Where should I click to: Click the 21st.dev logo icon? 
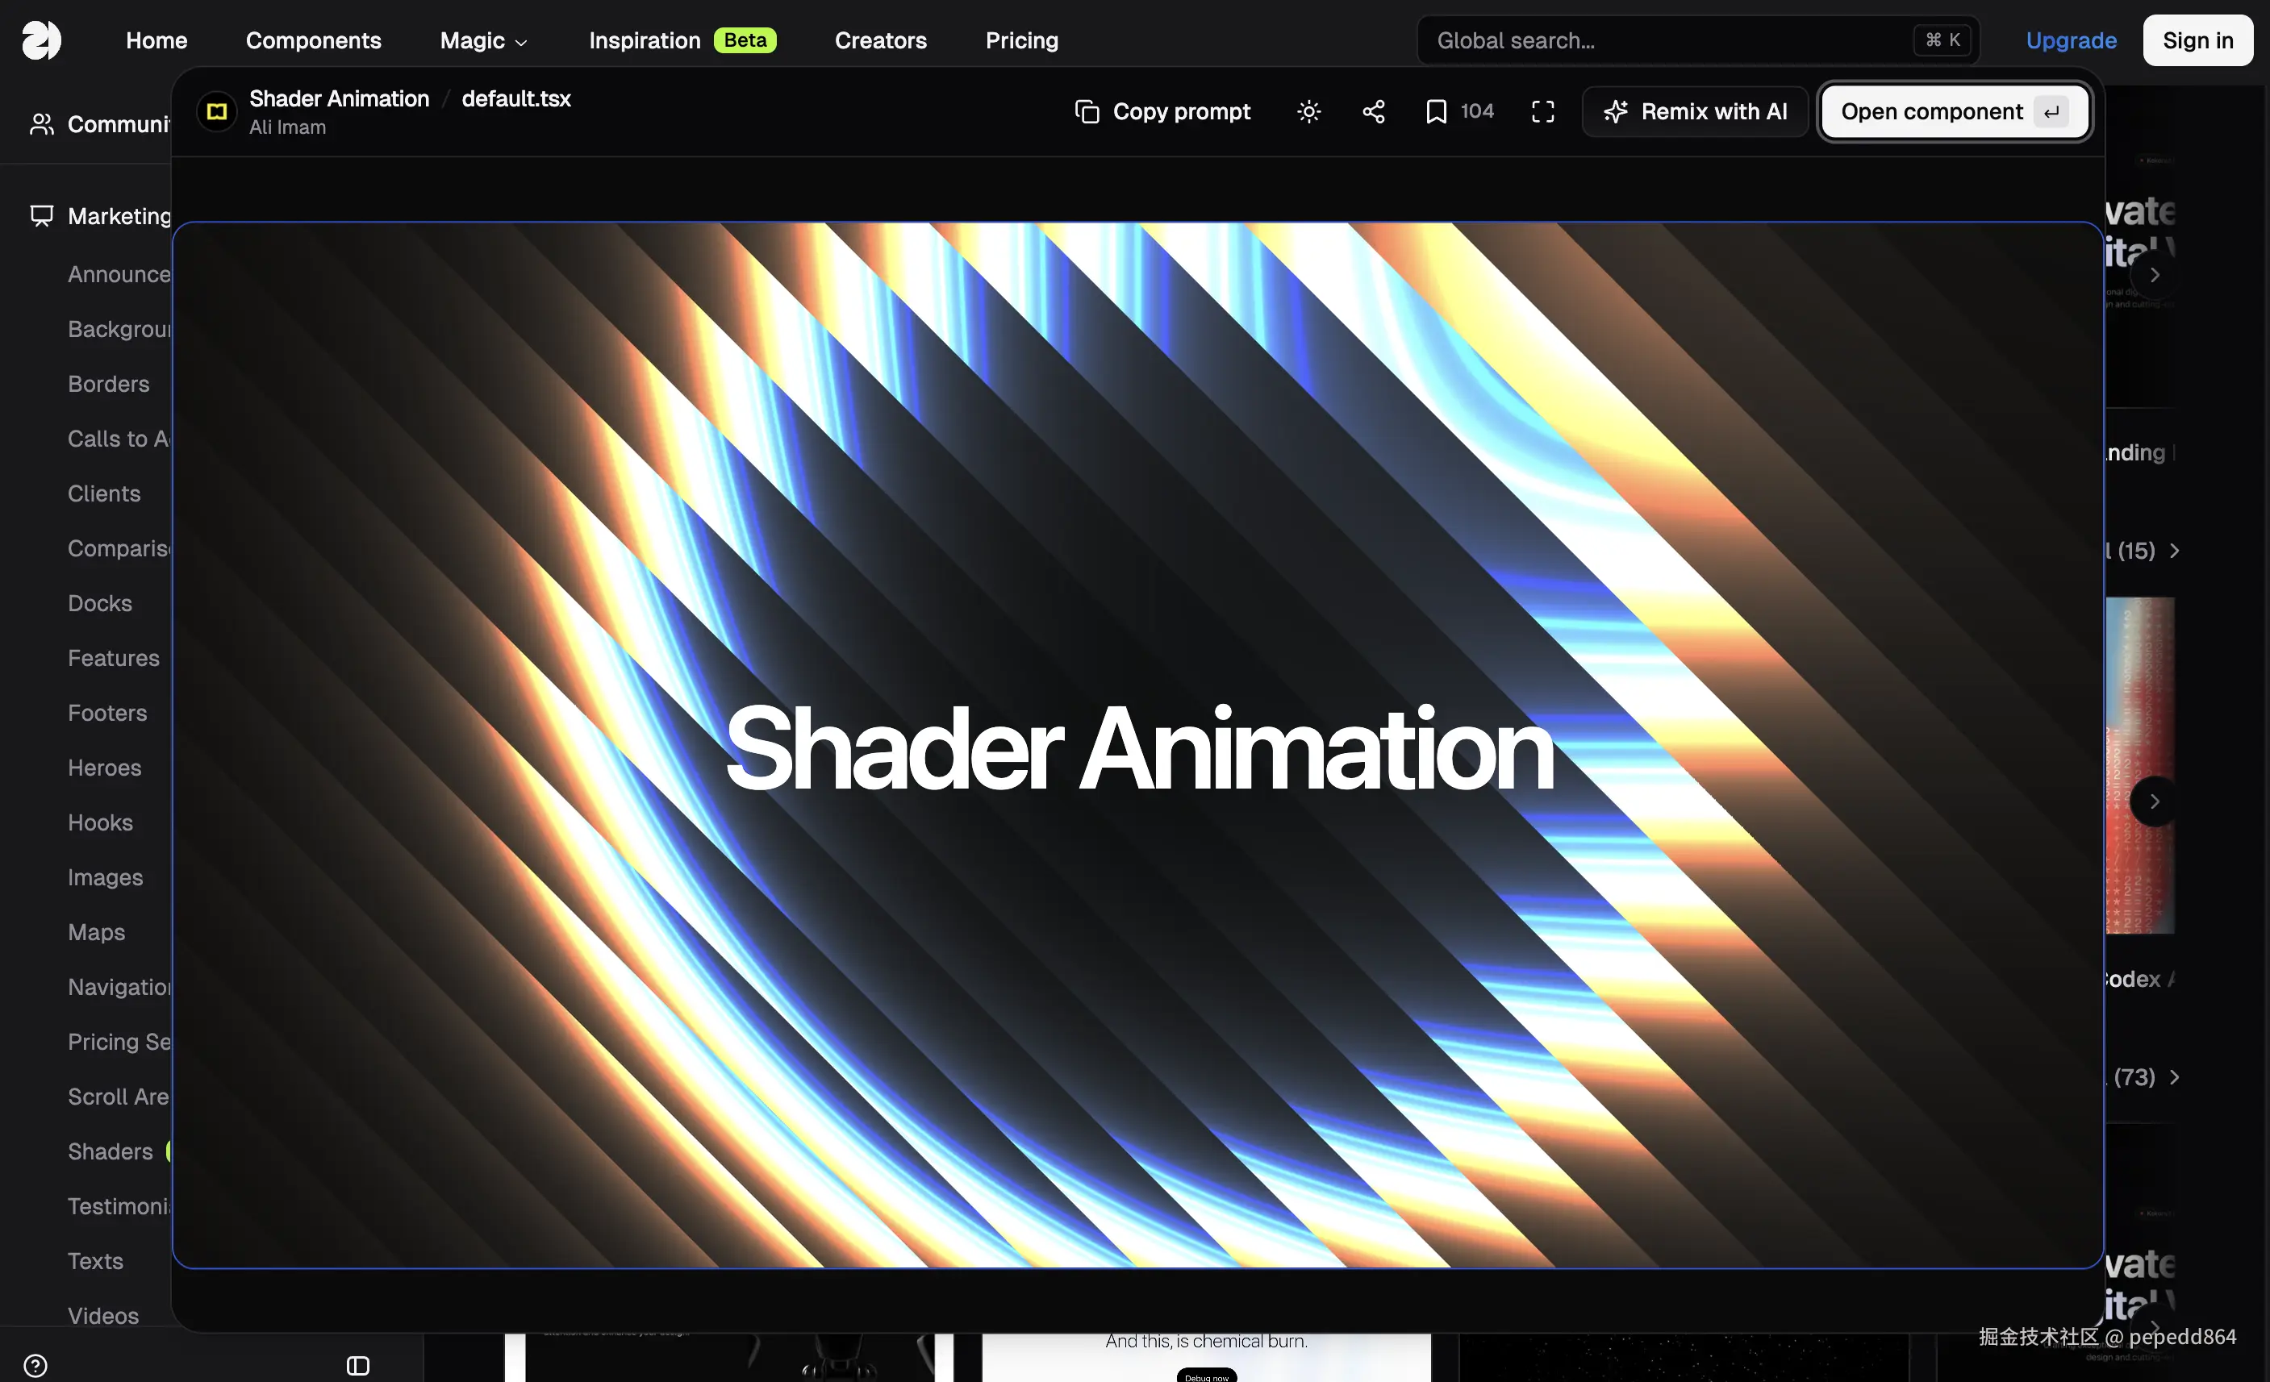(x=41, y=40)
